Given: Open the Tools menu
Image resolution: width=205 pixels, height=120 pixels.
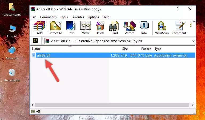Looking at the screenshot, I should pyautogui.click(x=64, y=17).
